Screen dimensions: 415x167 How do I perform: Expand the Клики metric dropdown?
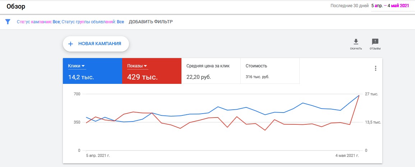coord(83,66)
